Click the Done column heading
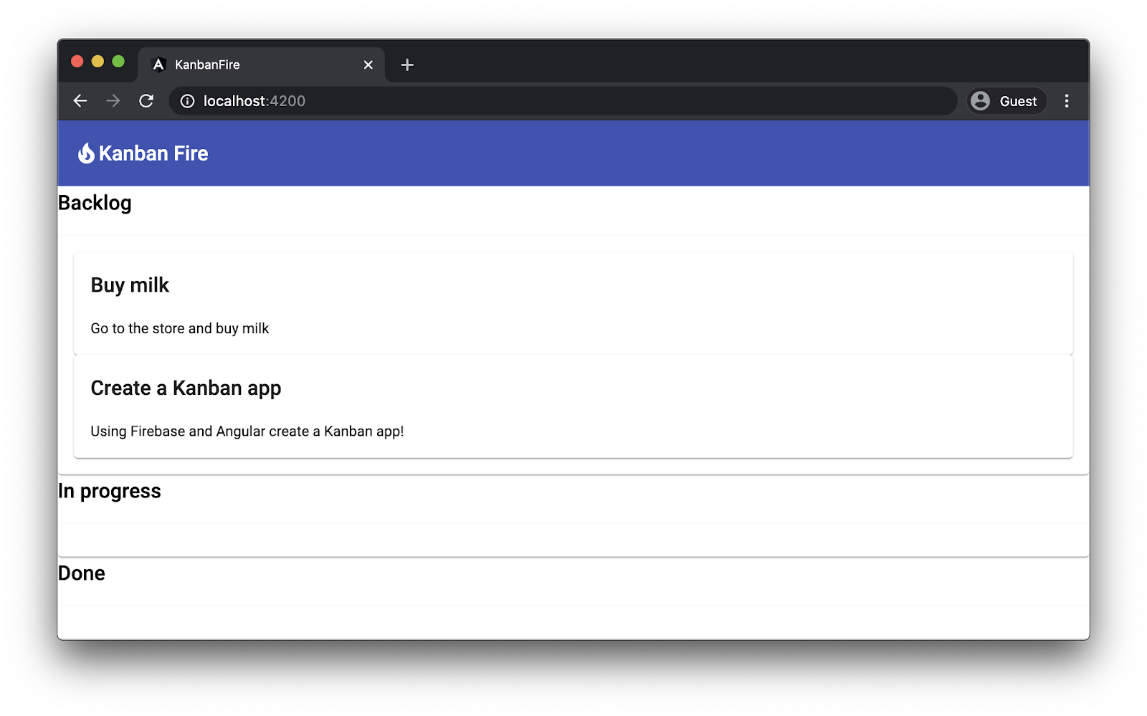 82,573
